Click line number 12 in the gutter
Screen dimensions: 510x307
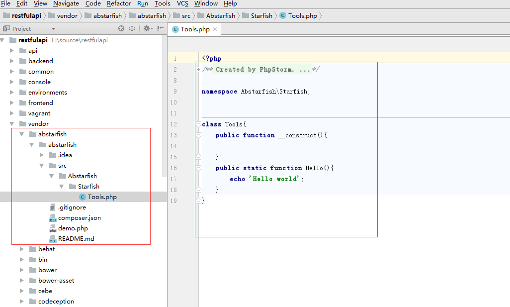tap(173, 124)
